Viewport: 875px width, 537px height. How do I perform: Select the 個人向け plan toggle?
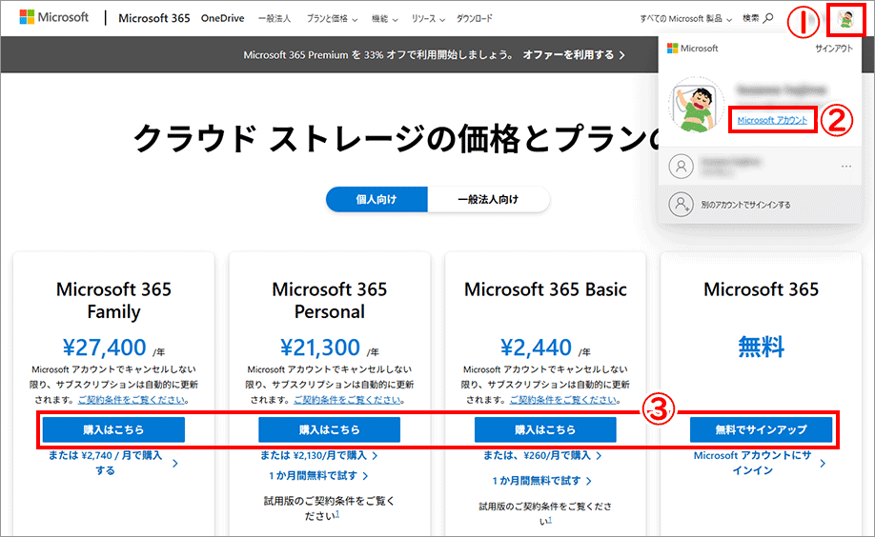pyautogui.click(x=376, y=199)
